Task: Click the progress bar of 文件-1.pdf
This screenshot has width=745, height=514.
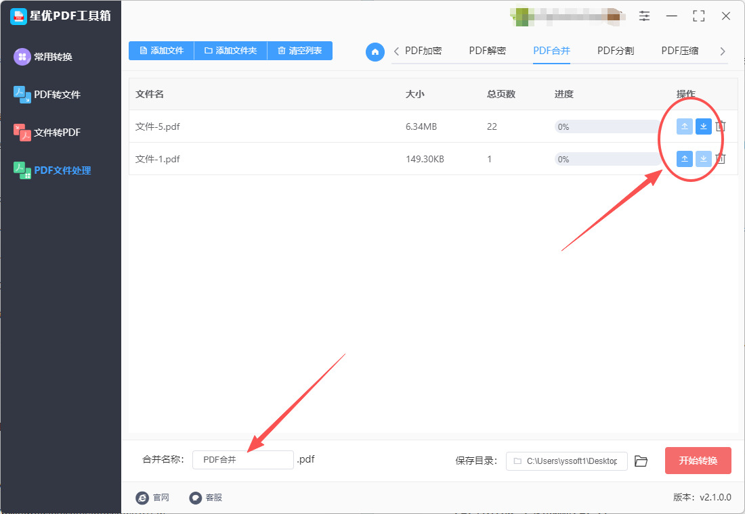Action: tap(608, 159)
